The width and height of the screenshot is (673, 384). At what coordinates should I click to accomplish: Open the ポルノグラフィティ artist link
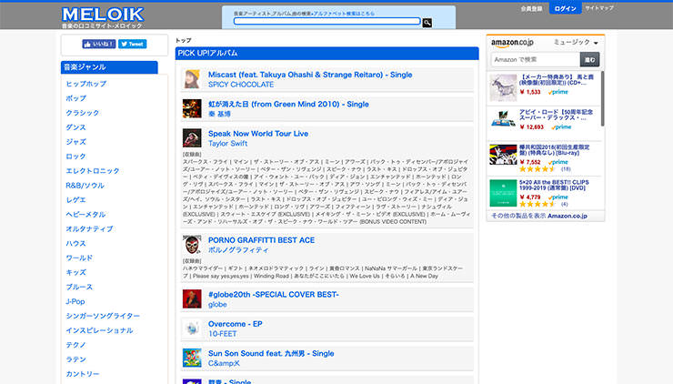point(238,250)
